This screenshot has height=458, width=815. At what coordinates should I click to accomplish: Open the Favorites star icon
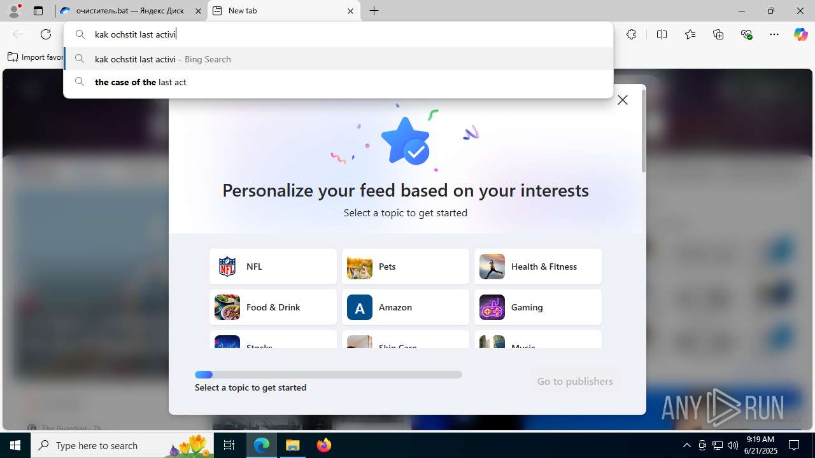[690, 34]
